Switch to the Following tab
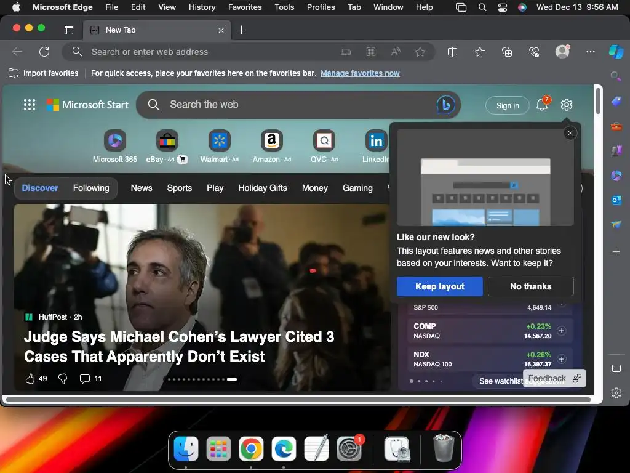The height and width of the screenshot is (473, 630). (x=91, y=188)
